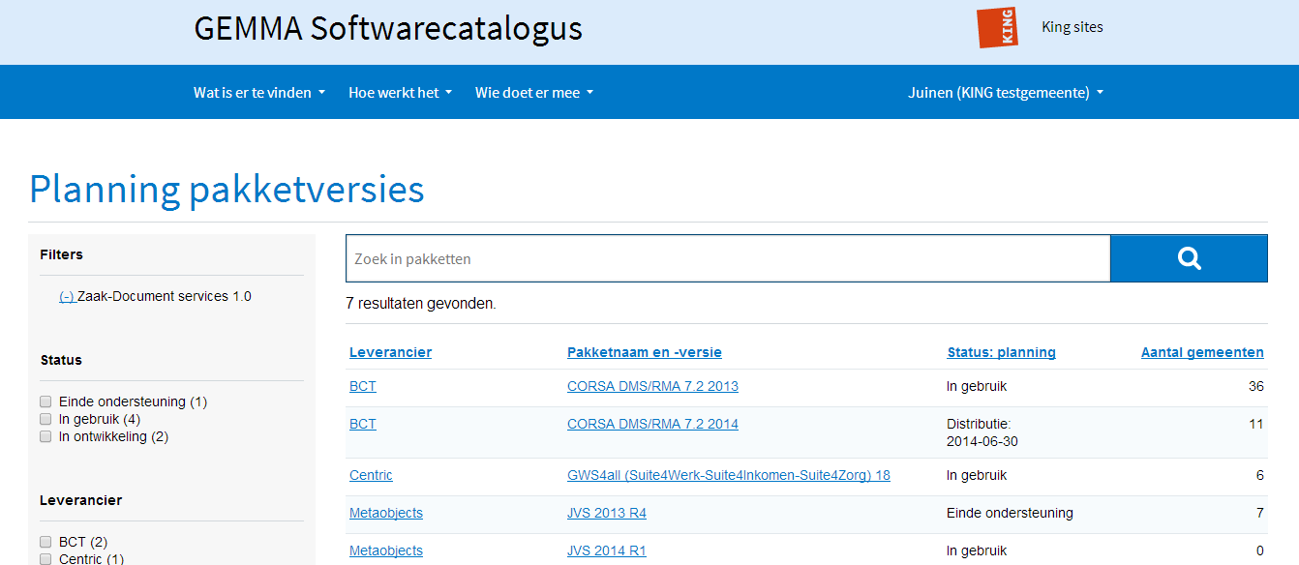Enable the In ontwikkeling status filter

[45, 436]
